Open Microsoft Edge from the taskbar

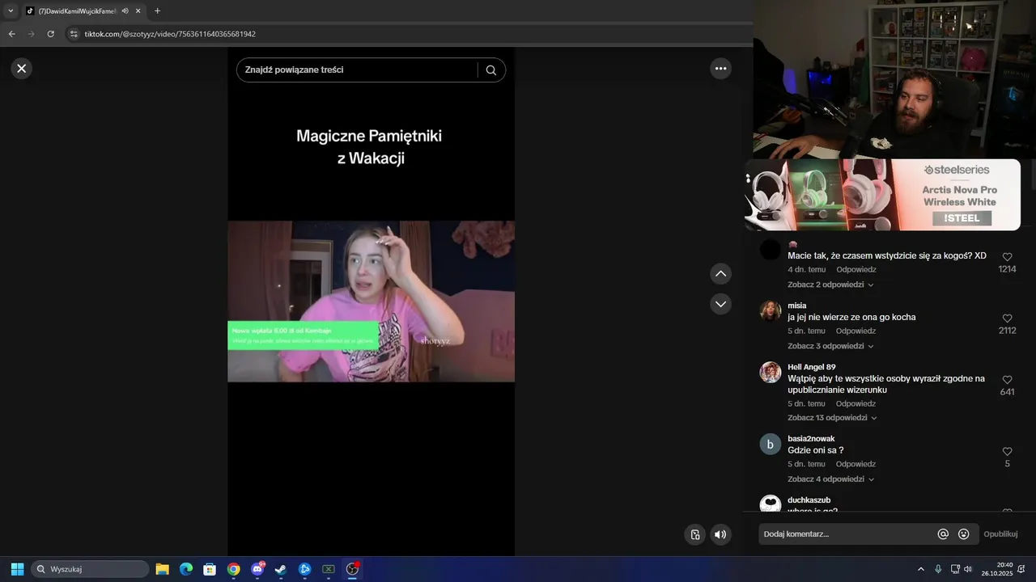click(186, 569)
